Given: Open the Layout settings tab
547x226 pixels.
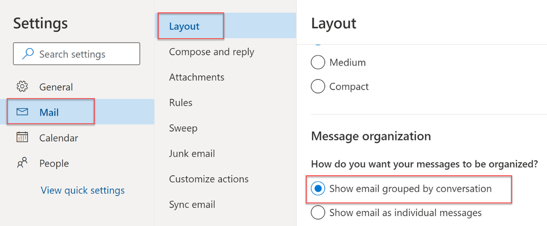Looking at the screenshot, I should 185,26.
